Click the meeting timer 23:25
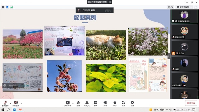 pos(170,7)
